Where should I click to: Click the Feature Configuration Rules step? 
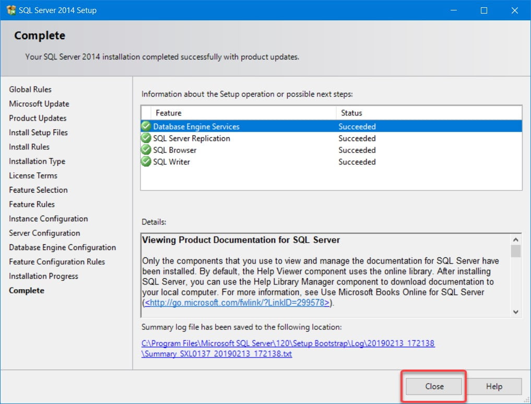57,262
